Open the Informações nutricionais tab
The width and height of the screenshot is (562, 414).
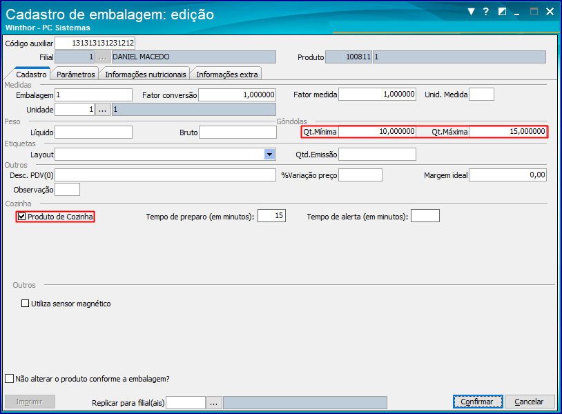pos(145,74)
